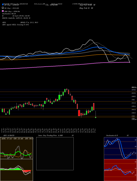
Task: Open the empty intraday trading price panel
Action: coord(55,154)
